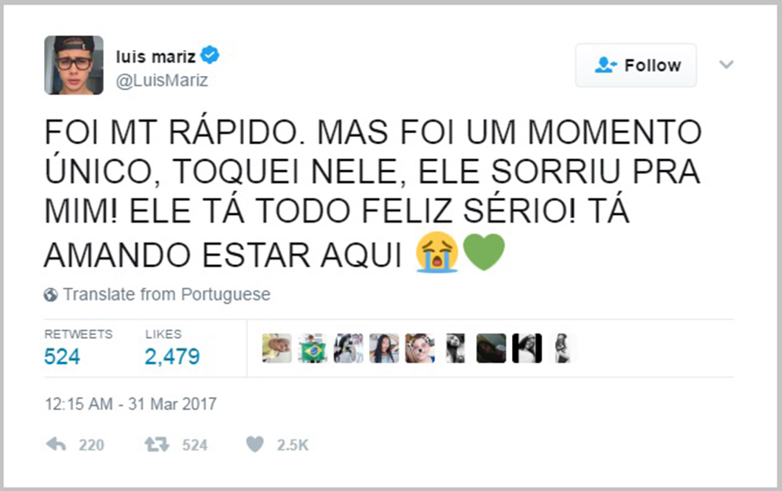The width and height of the screenshot is (782, 491).
Task: Click the retweet icon
Action: click(155, 445)
